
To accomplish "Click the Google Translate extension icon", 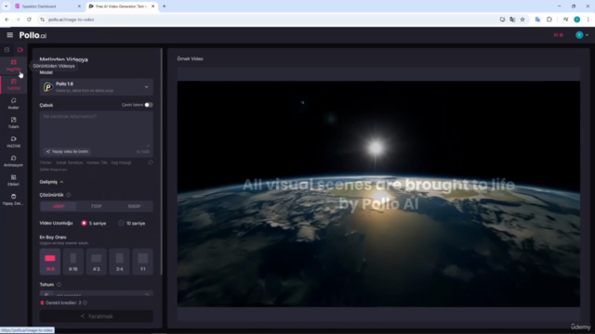I will (x=537, y=19).
